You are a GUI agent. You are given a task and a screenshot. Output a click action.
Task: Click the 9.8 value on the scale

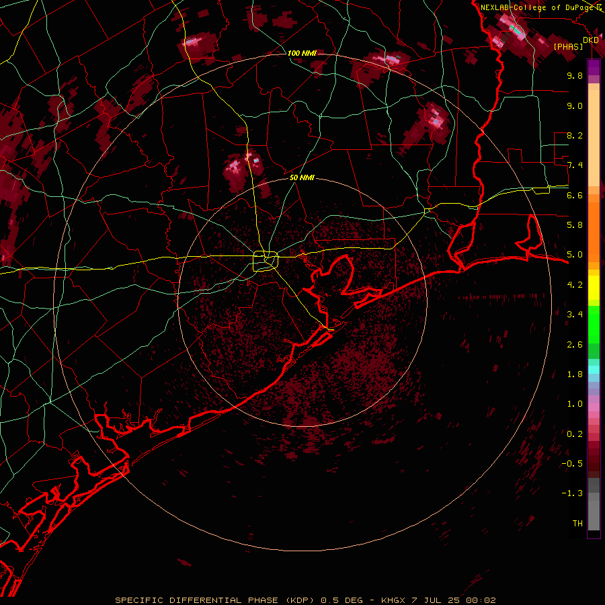575,76
